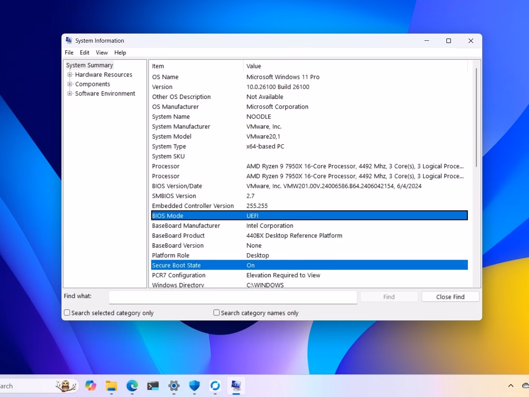This screenshot has height=397, width=529.
Task: Select the System Name row
Action: (309, 117)
